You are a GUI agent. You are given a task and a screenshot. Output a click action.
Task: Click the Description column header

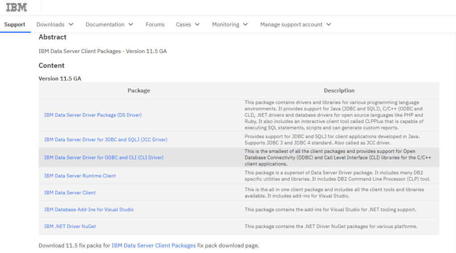click(339, 90)
